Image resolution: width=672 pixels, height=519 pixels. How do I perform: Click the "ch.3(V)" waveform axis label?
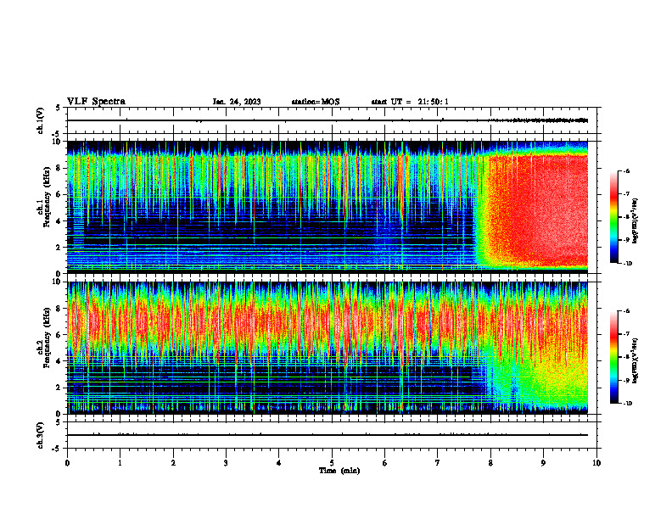(41, 435)
